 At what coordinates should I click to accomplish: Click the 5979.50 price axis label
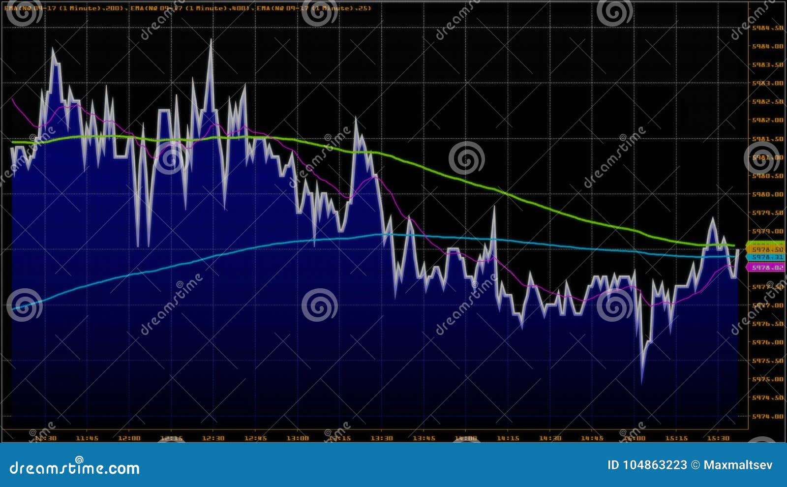point(767,213)
